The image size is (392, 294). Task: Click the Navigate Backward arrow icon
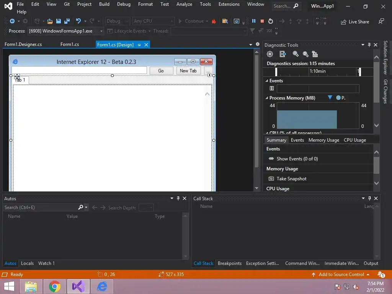pos(12,21)
